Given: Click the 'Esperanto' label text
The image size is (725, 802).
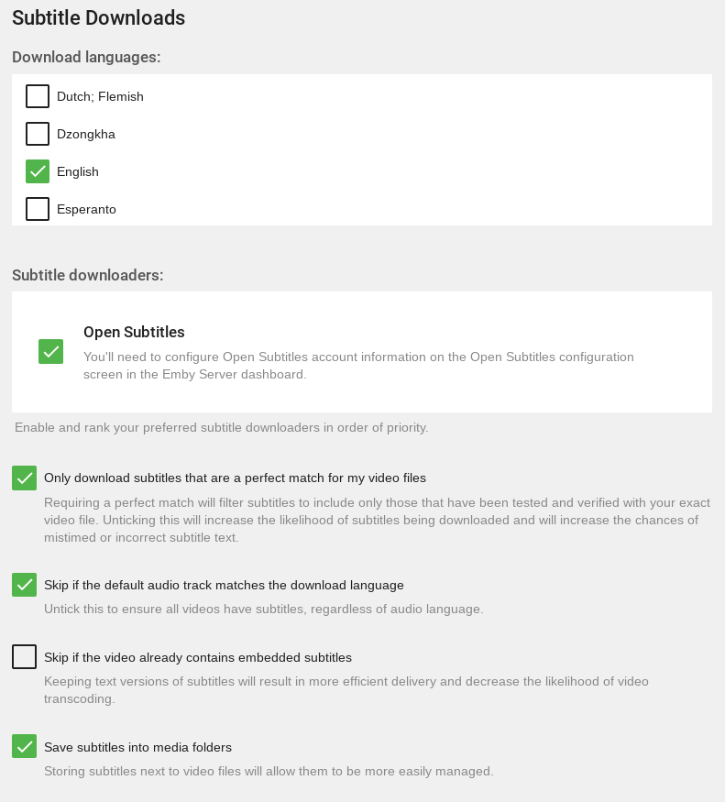Looking at the screenshot, I should [86, 209].
